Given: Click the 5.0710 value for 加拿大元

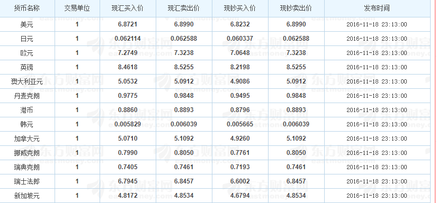Looking at the screenshot, I should (128, 139).
